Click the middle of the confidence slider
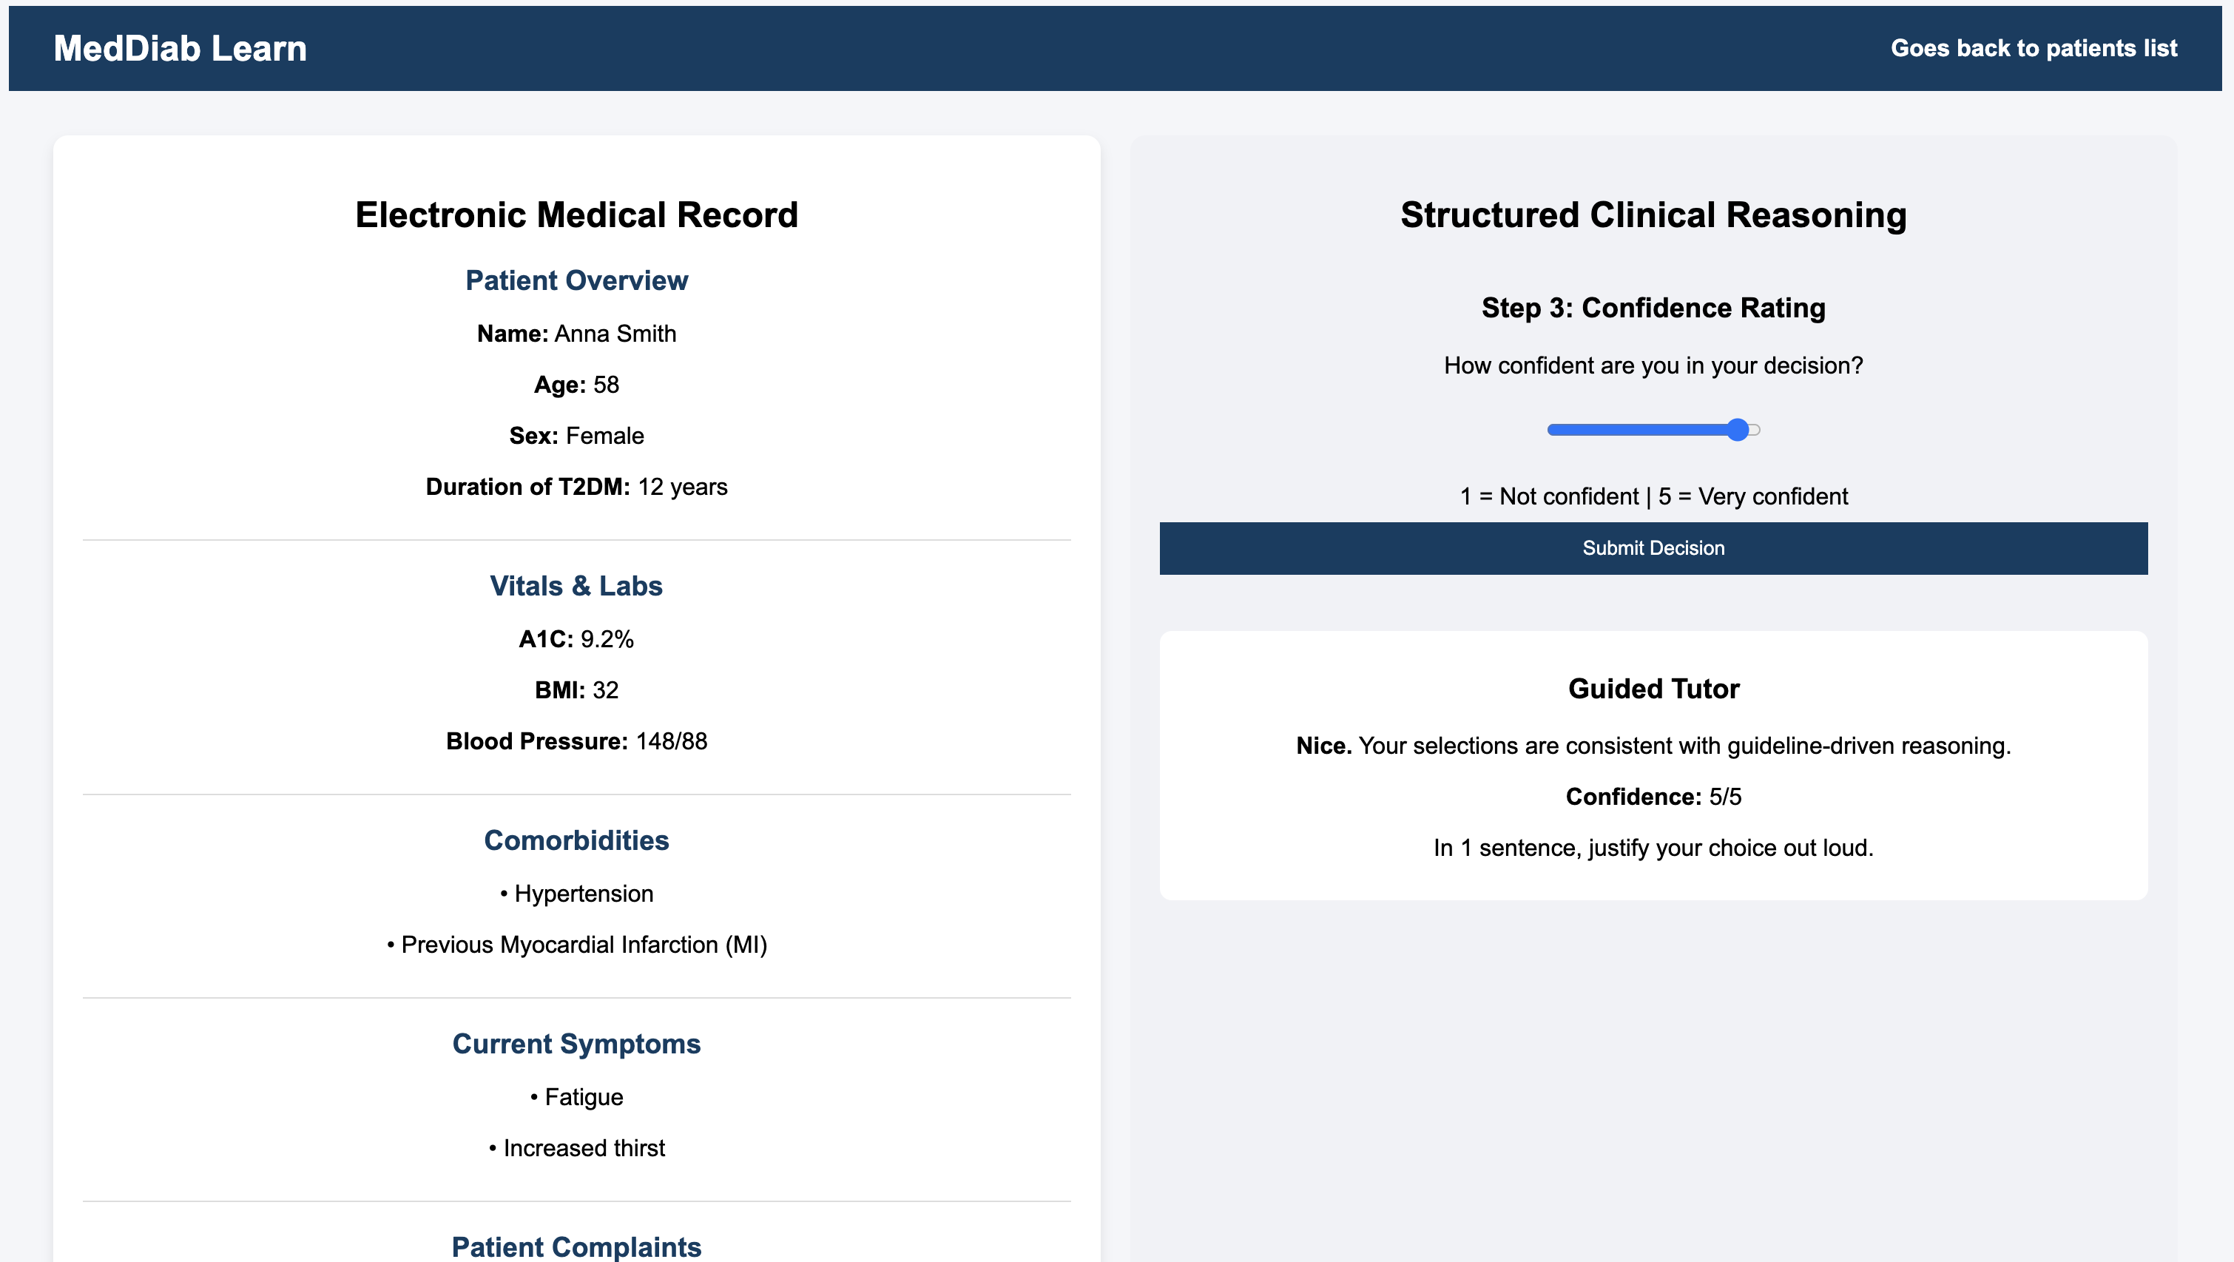2234x1262 pixels. click(x=1653, y=431)
